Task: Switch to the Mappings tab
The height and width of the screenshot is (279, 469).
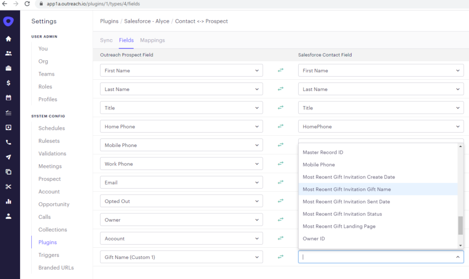Action: (152, 40)
